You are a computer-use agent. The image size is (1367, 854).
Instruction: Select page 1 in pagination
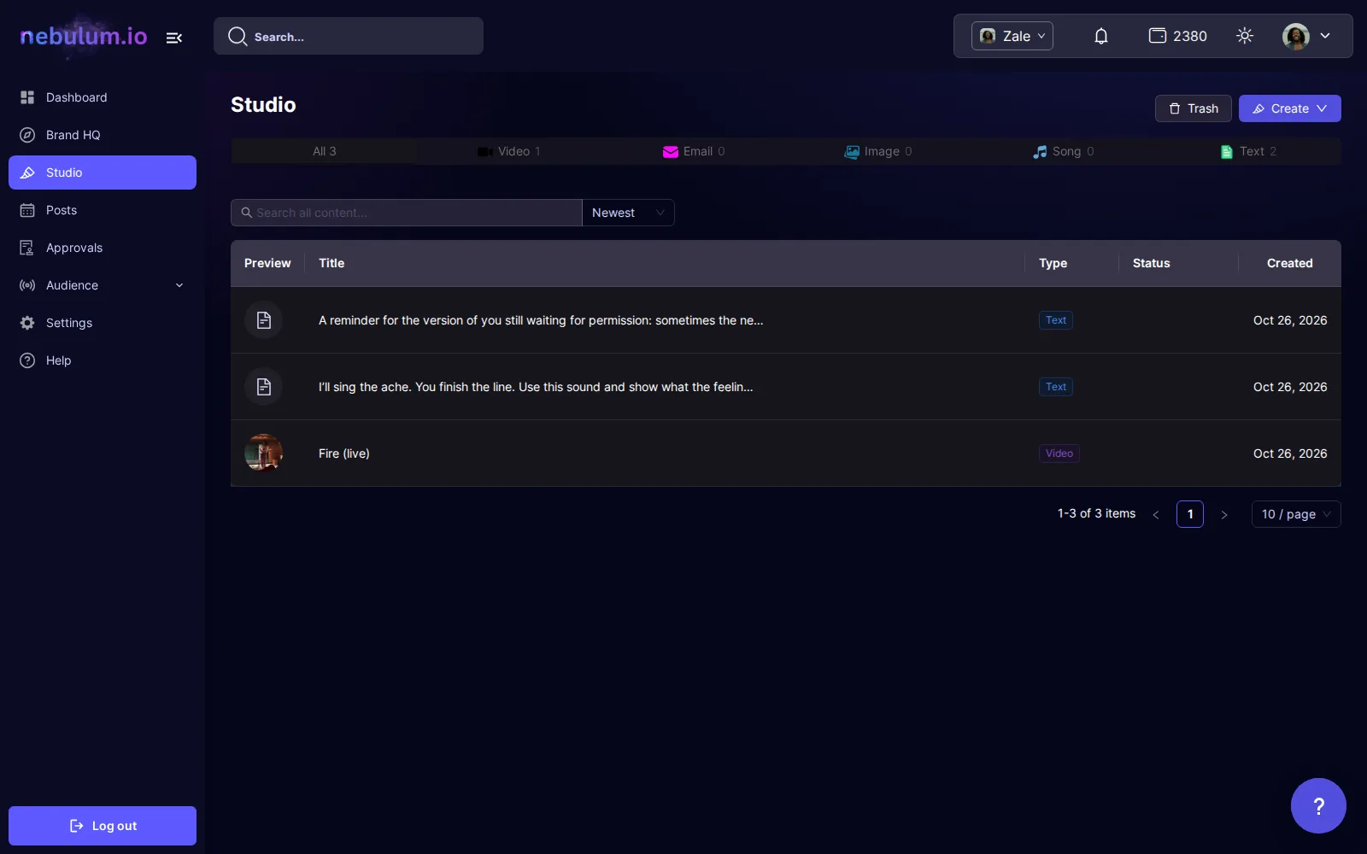pyautogui.click(x=1190, y=514)
